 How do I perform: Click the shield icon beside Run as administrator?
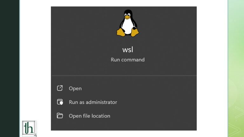(x=60, y=102)
